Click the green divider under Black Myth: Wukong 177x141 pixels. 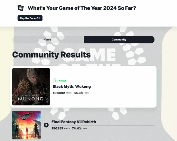tap(104, 90)
